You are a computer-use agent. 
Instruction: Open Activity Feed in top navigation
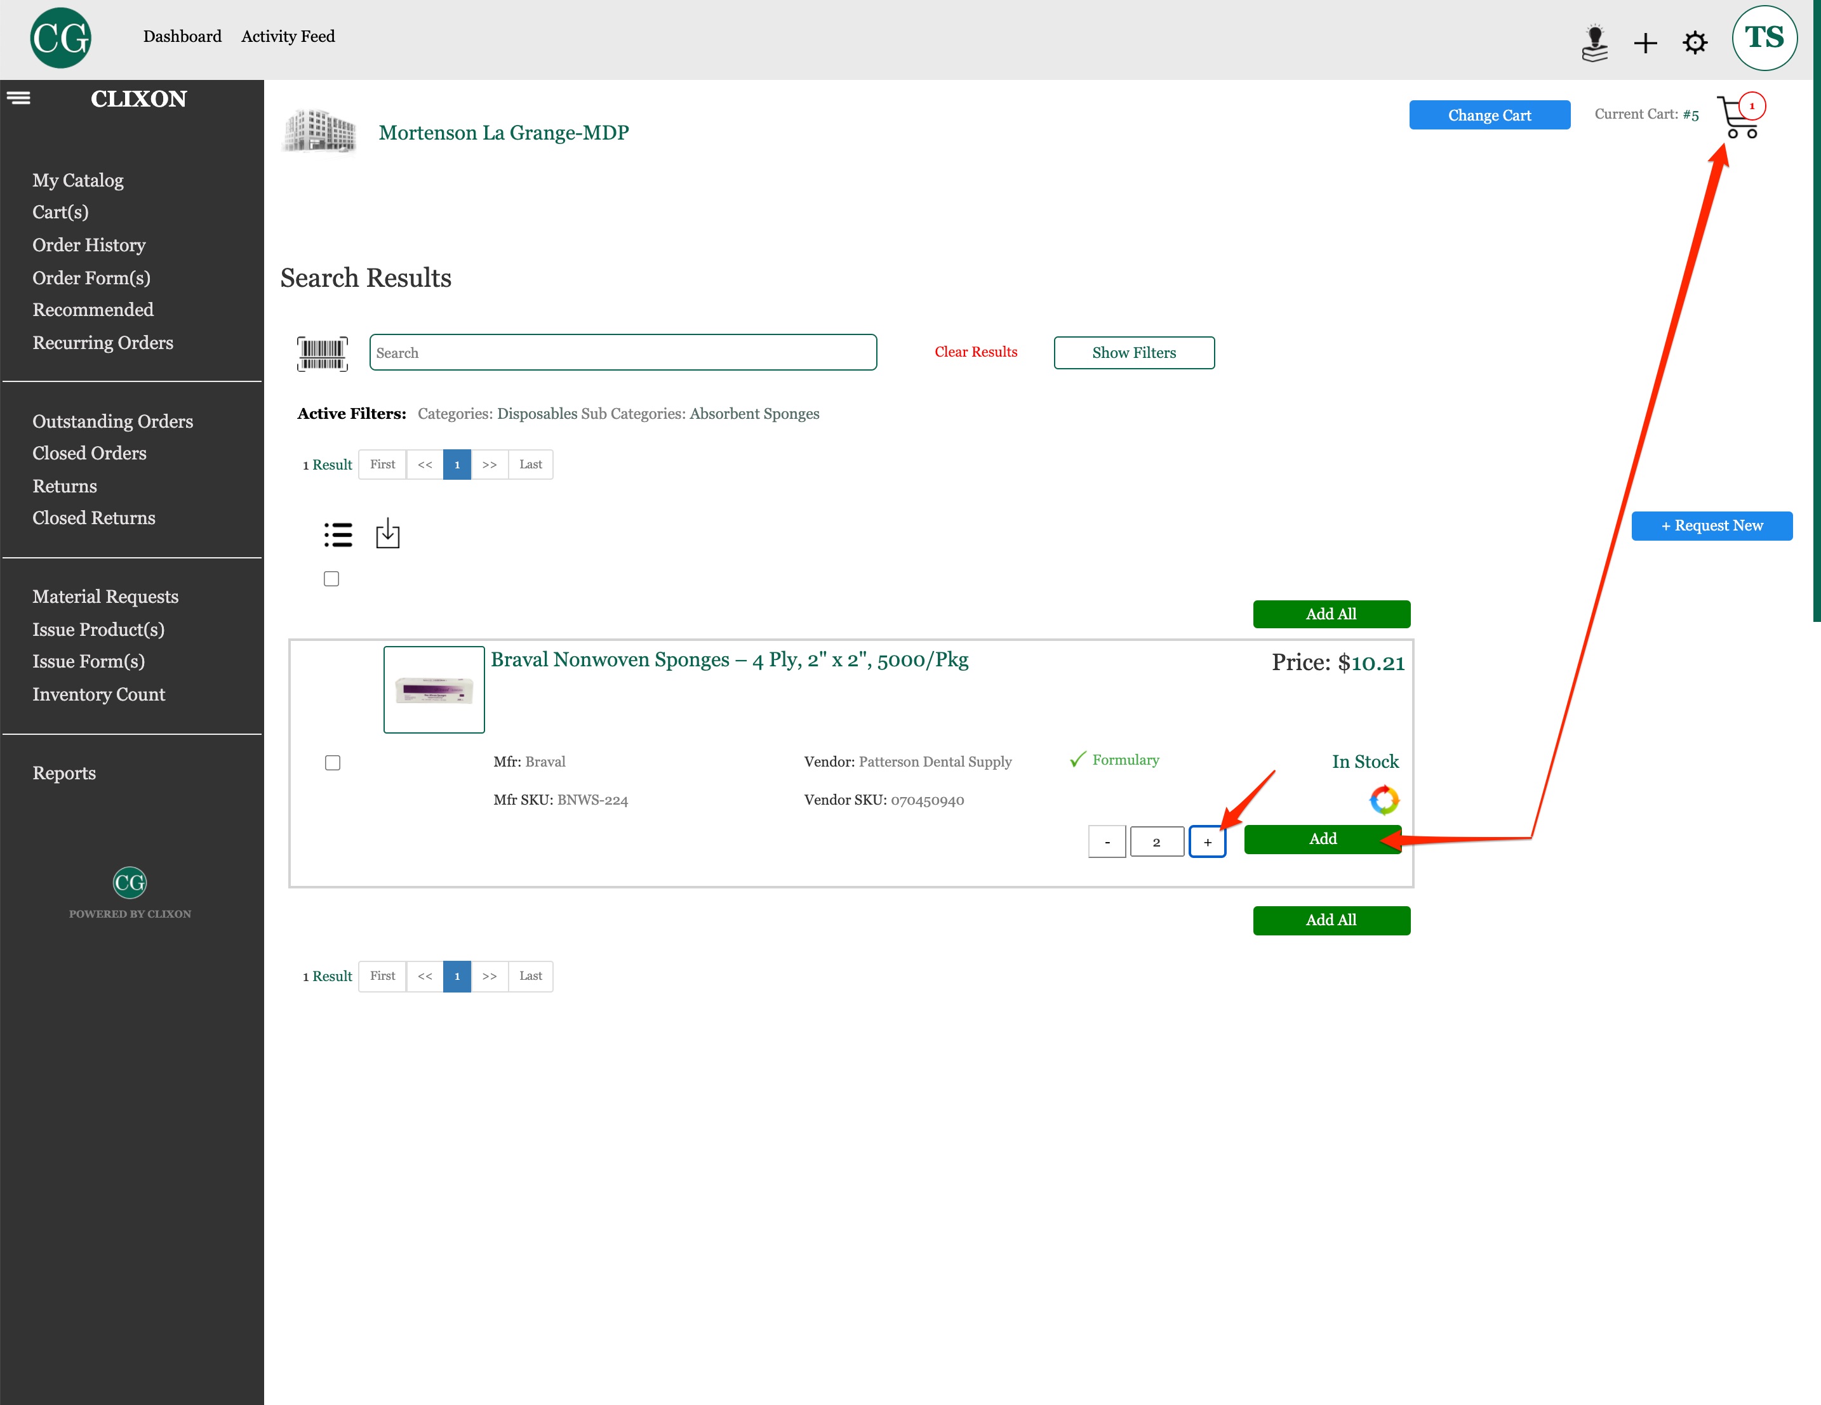point(288,37)
